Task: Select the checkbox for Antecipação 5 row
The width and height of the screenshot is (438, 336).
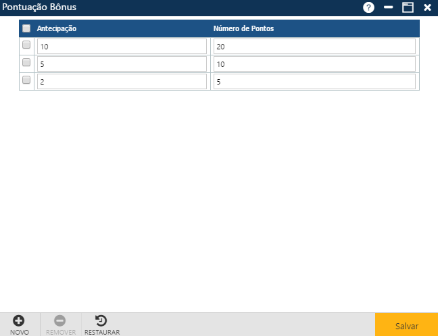Action: pos(26,63)
